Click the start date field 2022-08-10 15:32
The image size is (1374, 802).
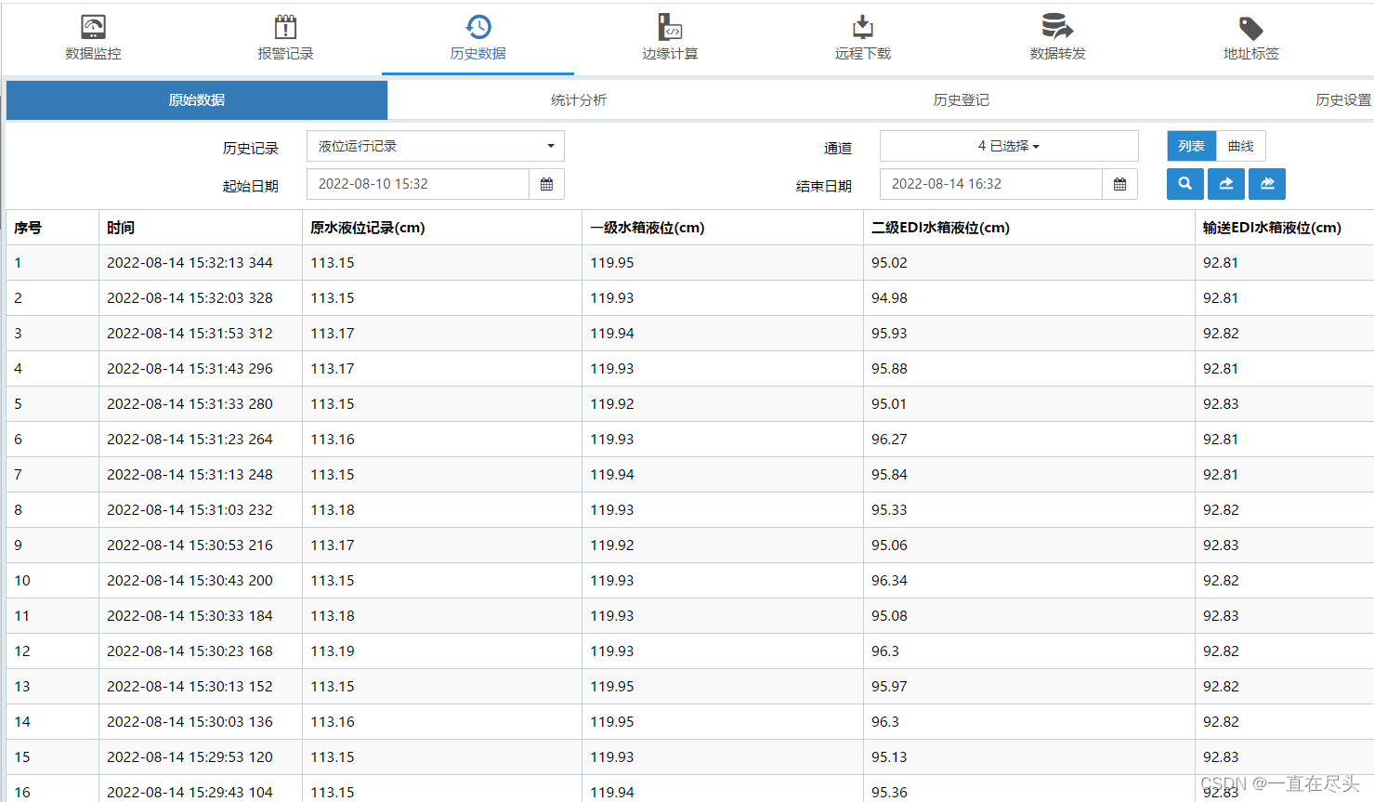418,184
